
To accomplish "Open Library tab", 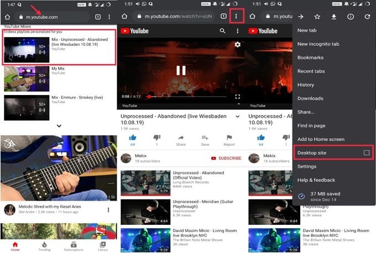I will (x=103, y=246).
